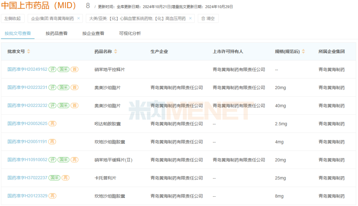Viewport: 358px width, 206px height.
Task: Select the active 按批文号查看 tab
Action: click(x=18, y=34)
